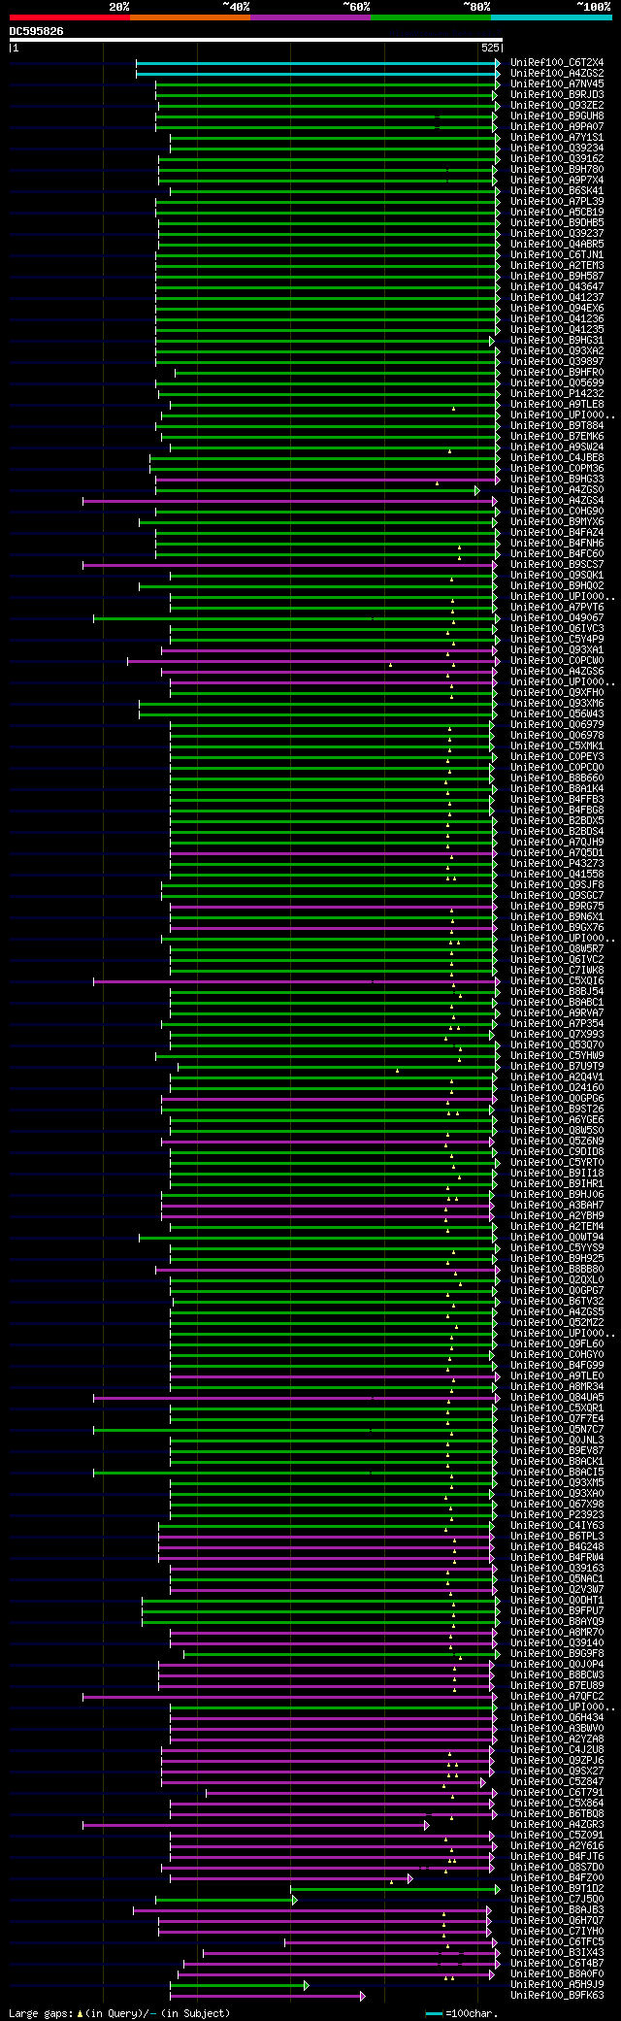The image size is (621, 2021).
Task: Click the UniRef100_A7Y1S1 label
Action: [x=557, y=138]
